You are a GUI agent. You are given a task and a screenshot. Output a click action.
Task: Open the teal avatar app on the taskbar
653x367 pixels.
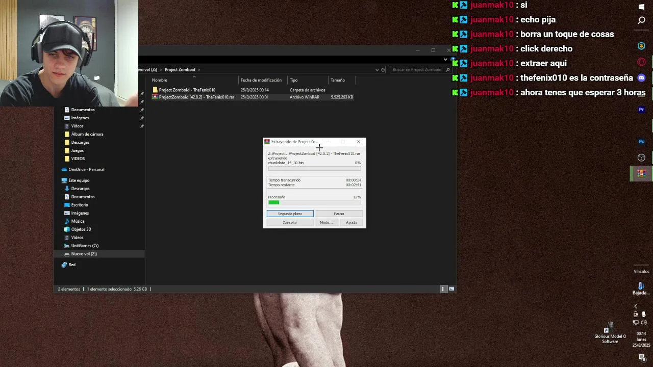click(641, 46)
